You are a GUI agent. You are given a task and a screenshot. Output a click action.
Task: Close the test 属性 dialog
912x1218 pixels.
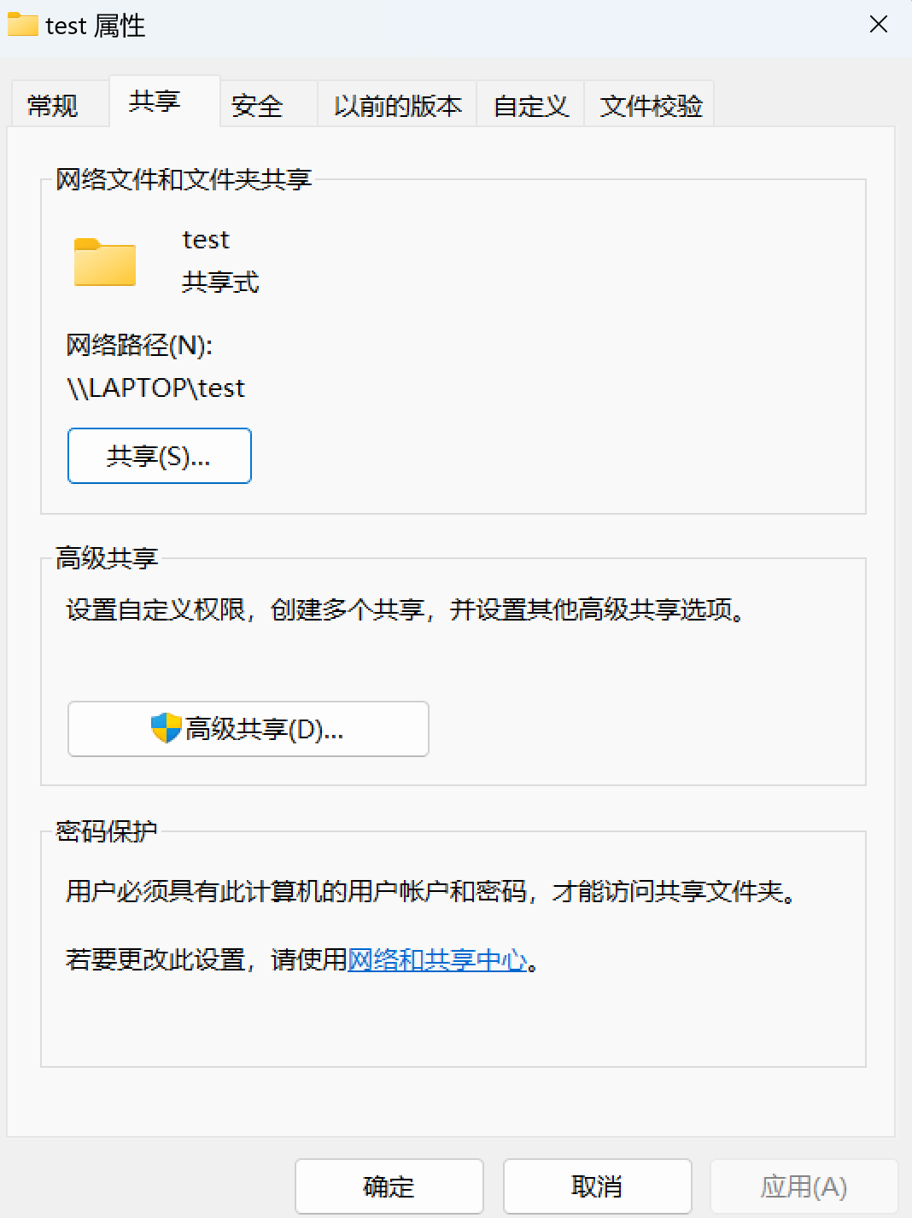pyautogui.click(x=879, y=25)
